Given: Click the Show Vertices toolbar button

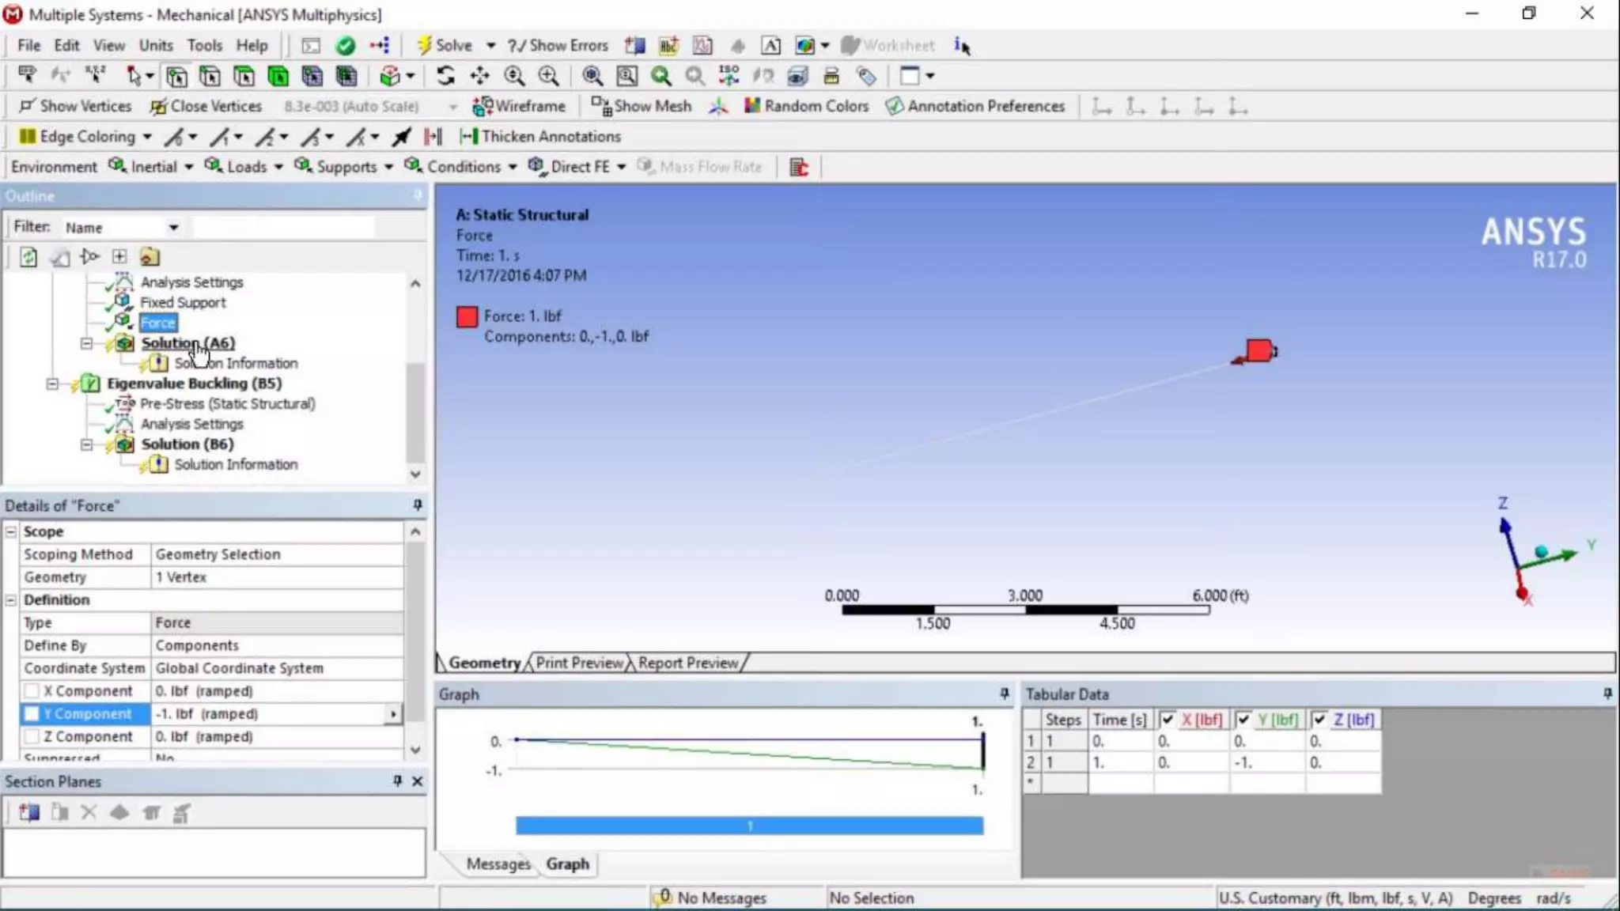Looking at the screenshot, I should click(76, 106).
